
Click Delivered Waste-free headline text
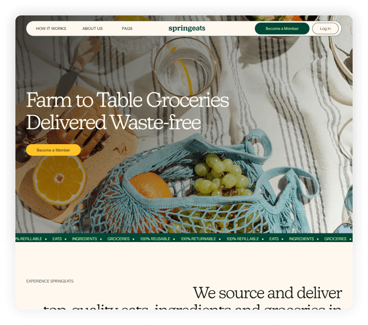(114, 122)
